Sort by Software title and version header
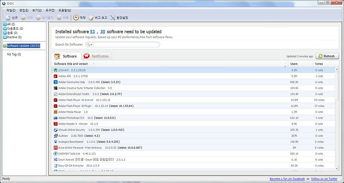Viewport: 344px width, 183px height. pos(71,64)
